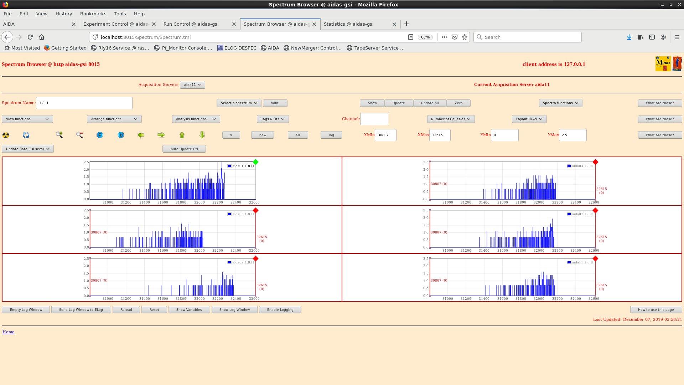Follow the Home link

click(9, 332)
